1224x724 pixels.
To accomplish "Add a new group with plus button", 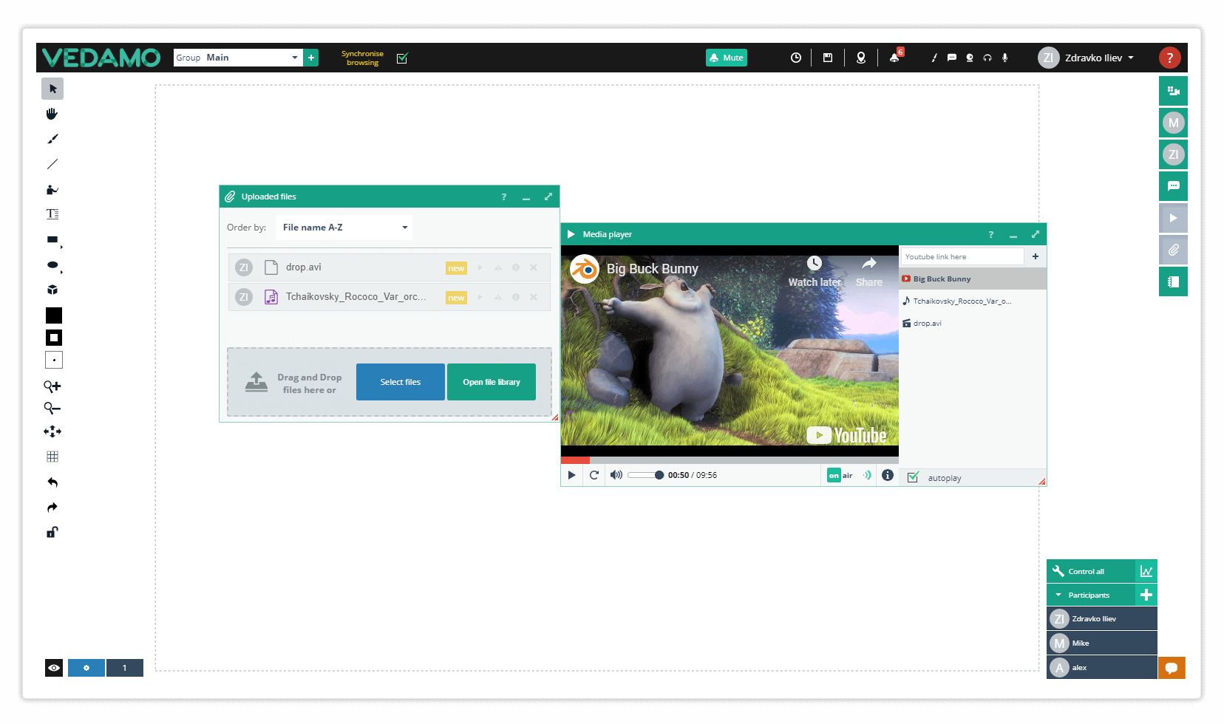I will tap(311, 58).
